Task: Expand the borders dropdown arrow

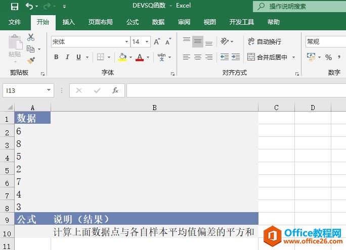Action: [109, 57]
